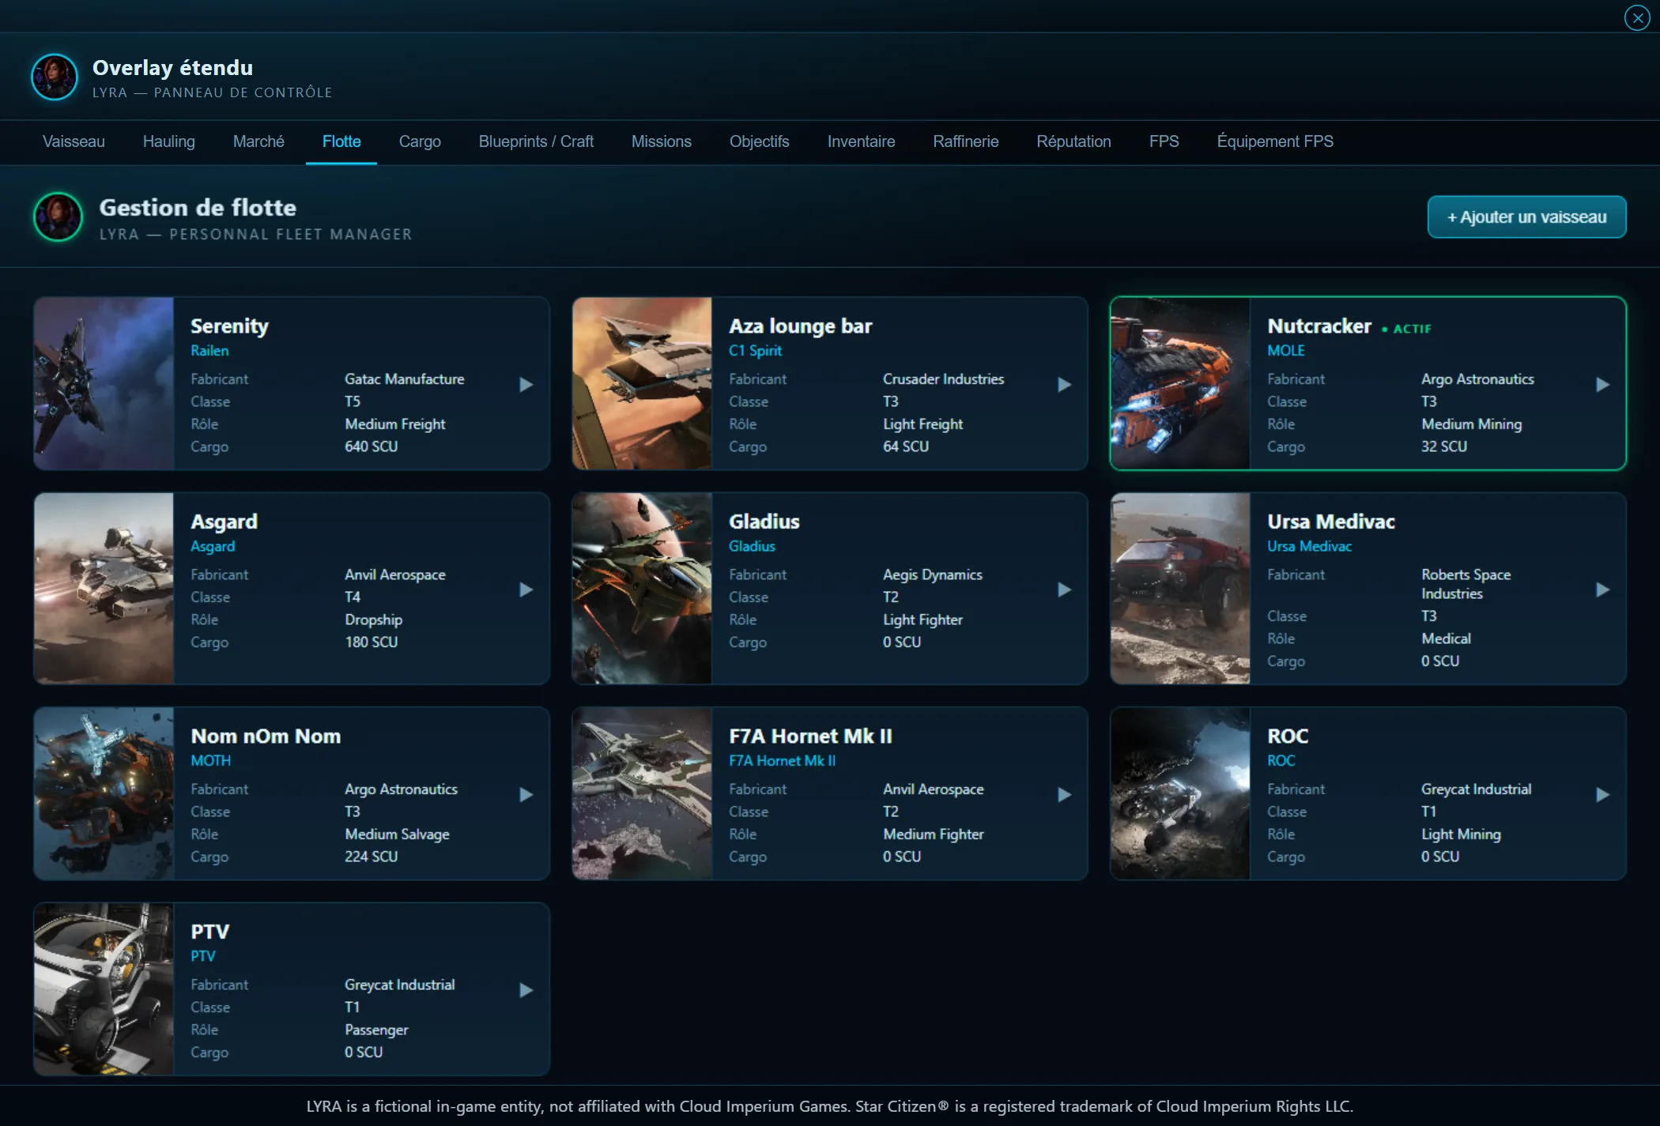Open the Inventaire tab
Image resolution: width=1660 pixels, height=1126 pixels.
point(861,141)
